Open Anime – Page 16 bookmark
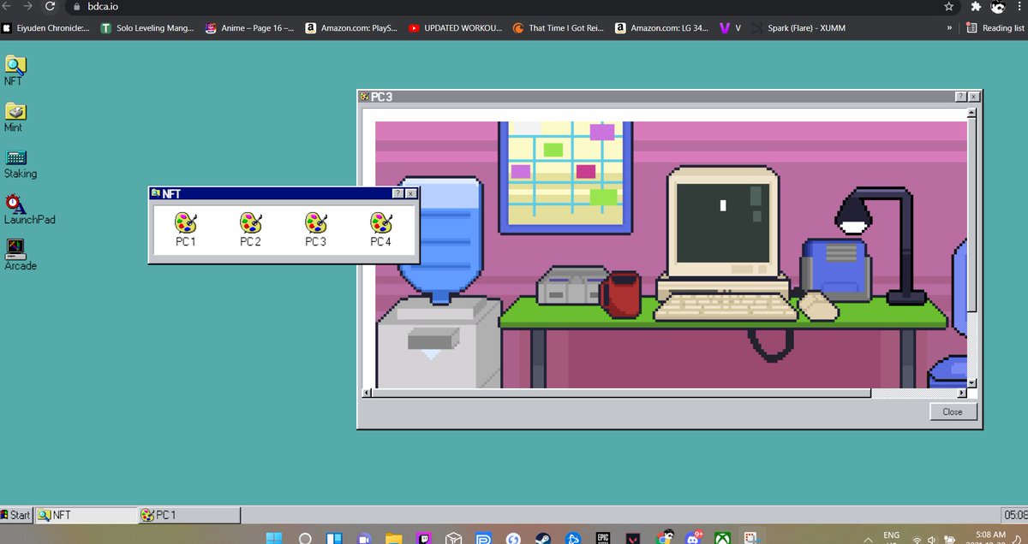Screen dimensions: 1028x544 tap(250, 27)
